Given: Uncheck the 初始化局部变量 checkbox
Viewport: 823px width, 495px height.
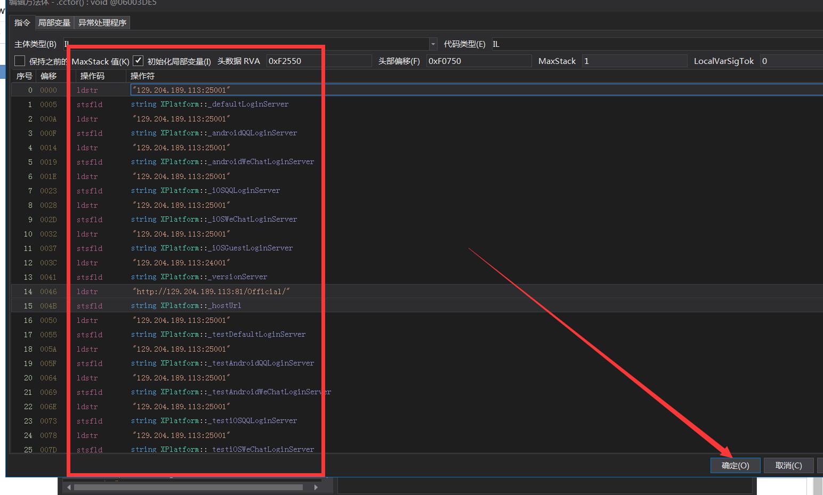Looking at the screenshot, I should pyautogui.click(x=138, y=61).
